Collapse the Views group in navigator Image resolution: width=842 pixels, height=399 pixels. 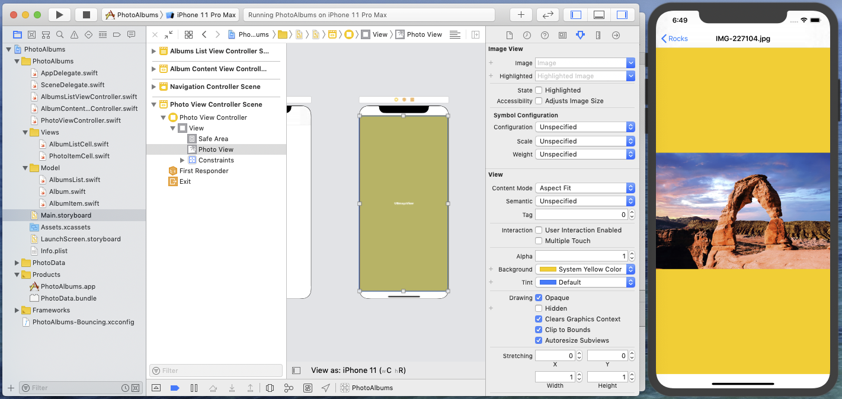(x=26, y=132)
